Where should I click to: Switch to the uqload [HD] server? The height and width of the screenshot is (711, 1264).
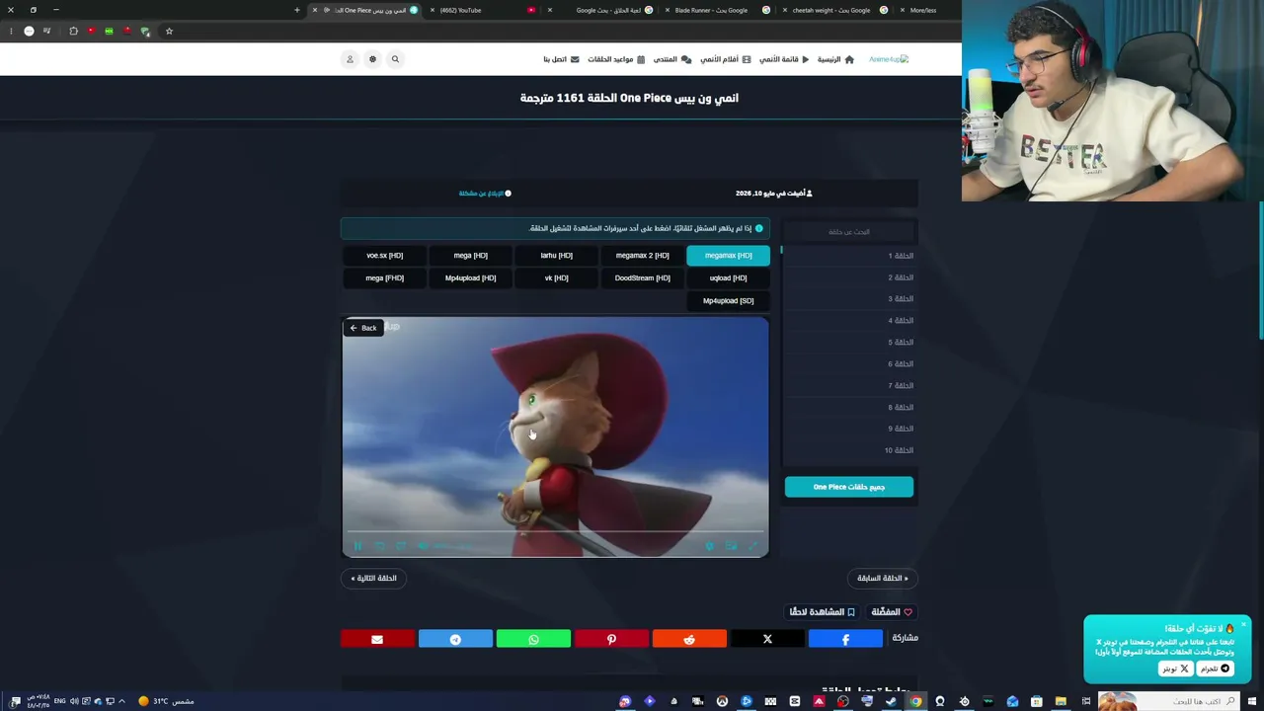point(728,278)
